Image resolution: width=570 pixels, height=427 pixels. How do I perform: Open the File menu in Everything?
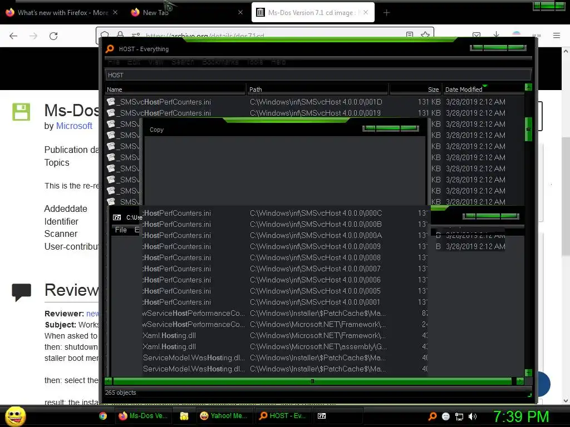point(114,62)
